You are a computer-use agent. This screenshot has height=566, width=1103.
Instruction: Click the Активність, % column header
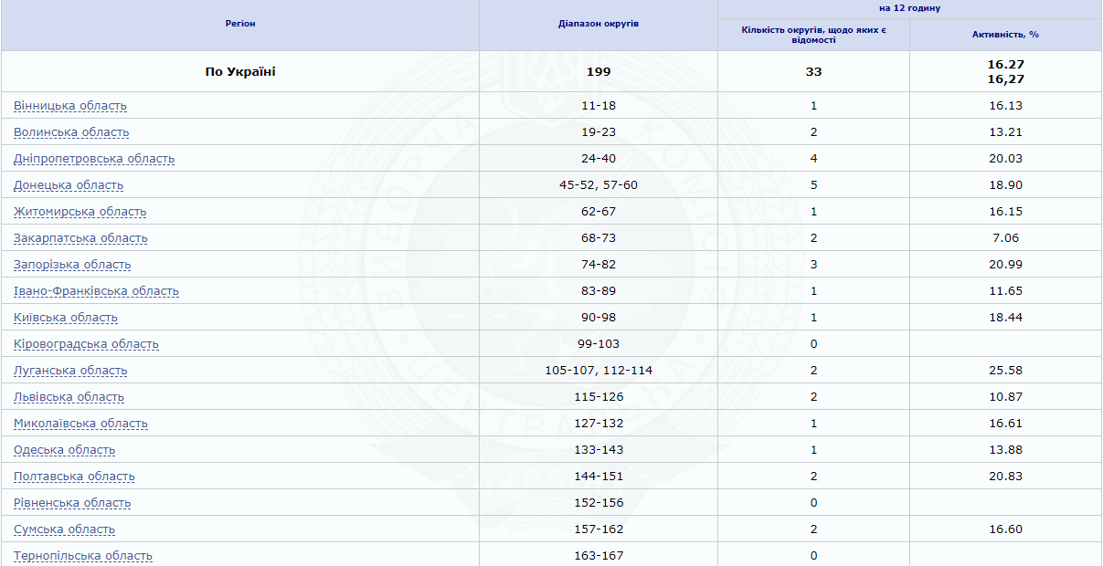(1005, 35)
